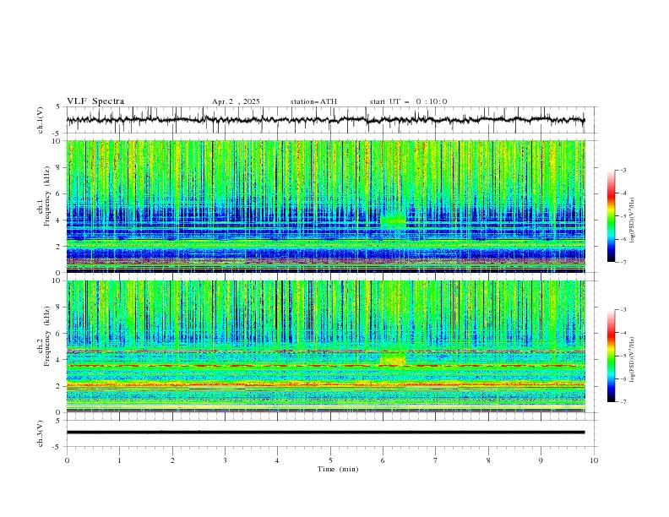
Task: Click the "ch.2 Frequency (kHz)" axis label
Action: click(45, 336)
